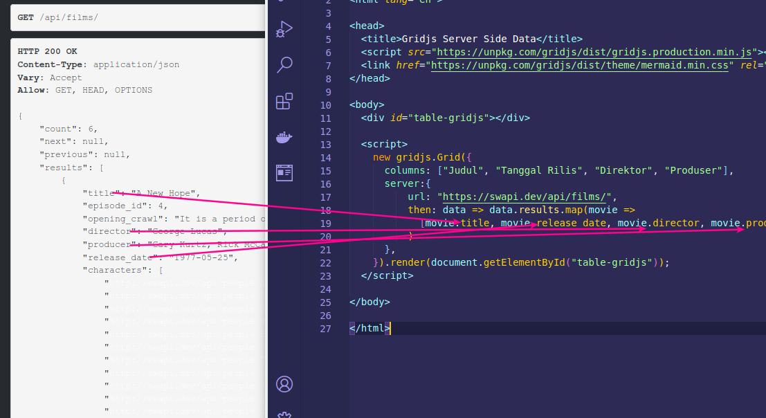The height and width of the screenshot is (418, 766).
Task: Click line number 13 in the gutter
Action: click(326, 145)
